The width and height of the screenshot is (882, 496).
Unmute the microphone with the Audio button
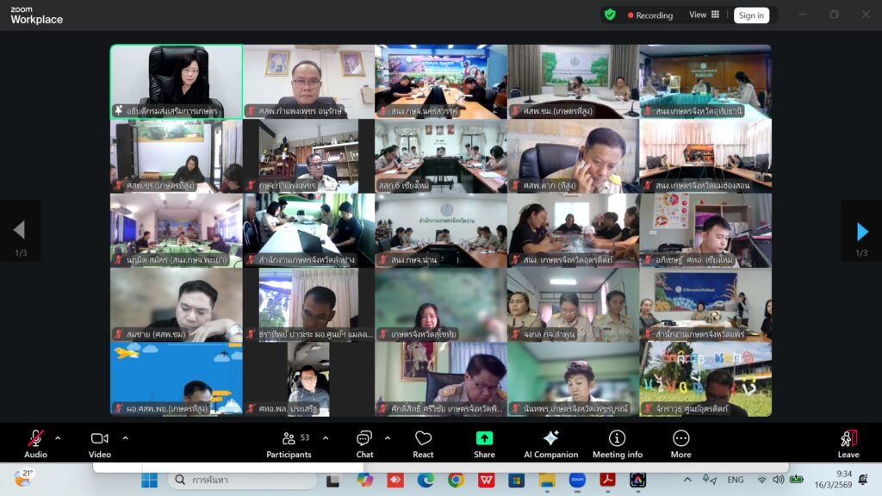pyautogui.click(x=35, y=443)
